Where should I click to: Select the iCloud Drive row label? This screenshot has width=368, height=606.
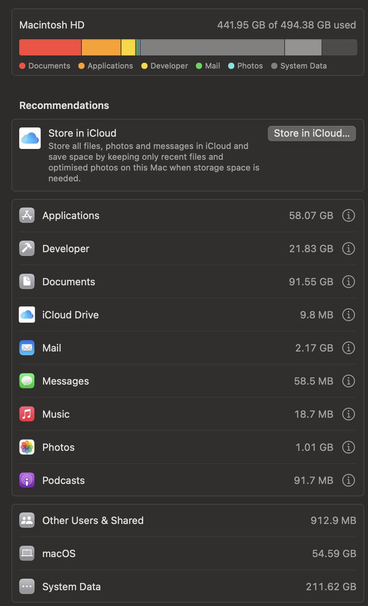(x=71, y=315)
